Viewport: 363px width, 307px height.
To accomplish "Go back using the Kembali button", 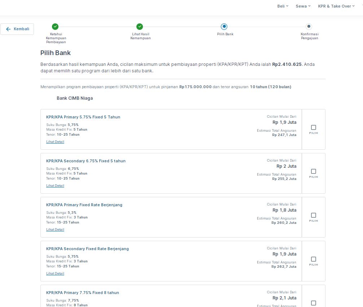I will 17,29.
